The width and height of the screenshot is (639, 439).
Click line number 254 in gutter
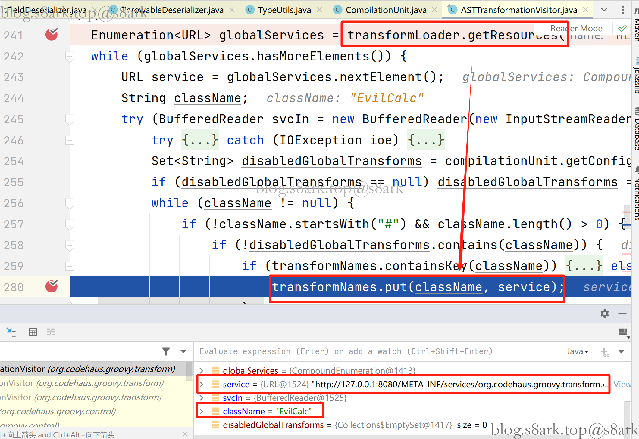14,162
